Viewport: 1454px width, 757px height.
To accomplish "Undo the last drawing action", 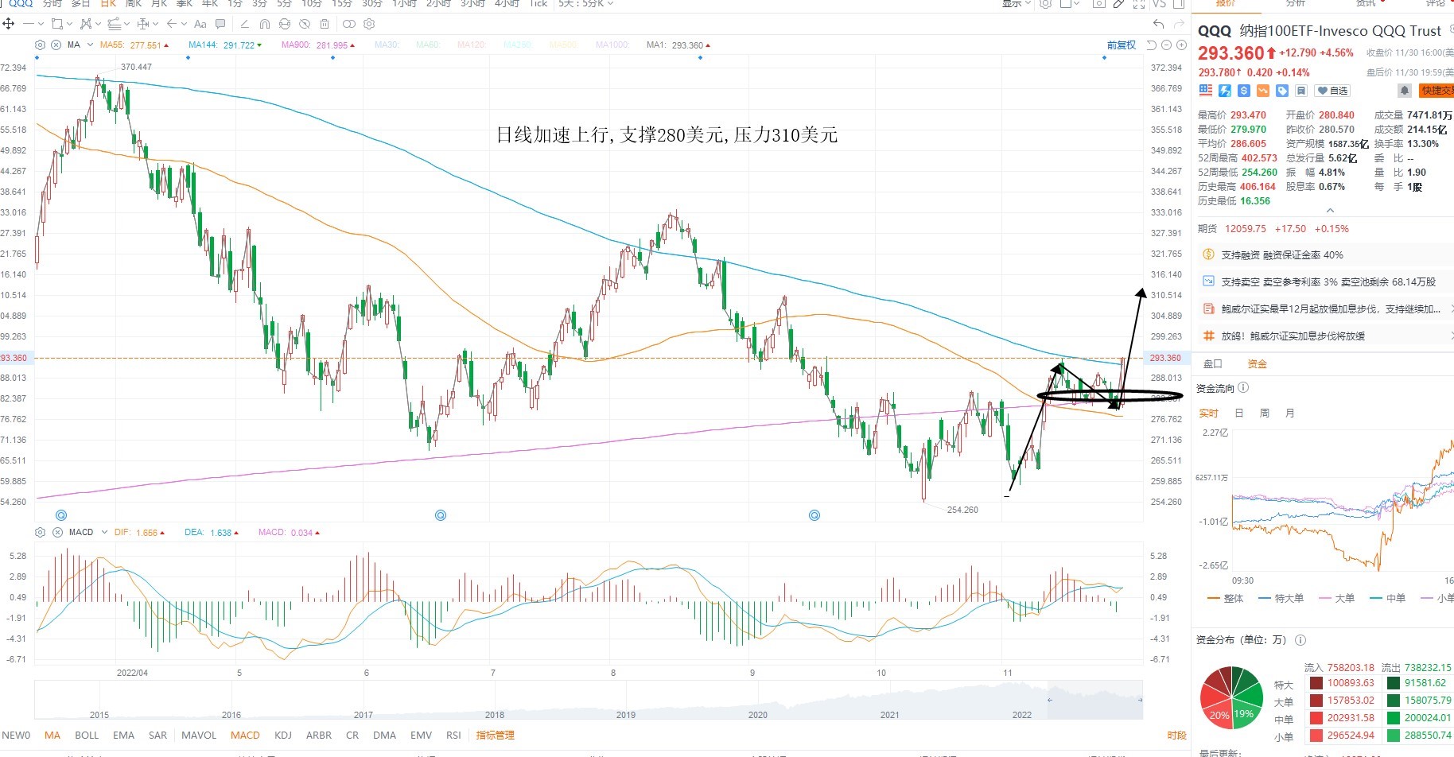I will 1158,24.
